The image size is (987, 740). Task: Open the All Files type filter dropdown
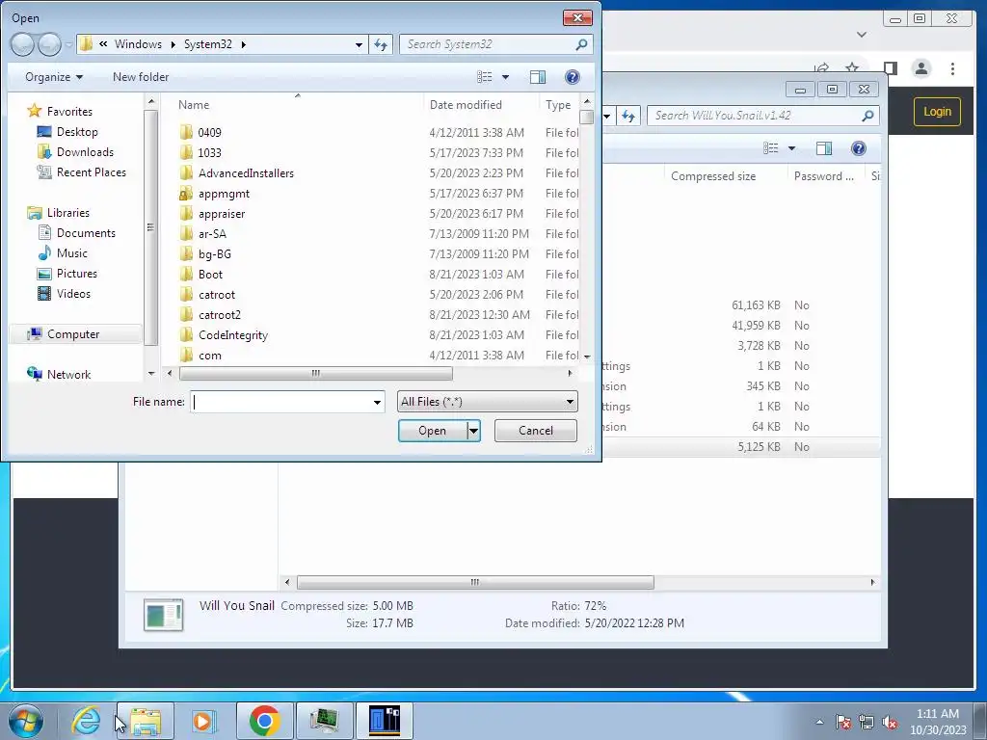[487, 402]
